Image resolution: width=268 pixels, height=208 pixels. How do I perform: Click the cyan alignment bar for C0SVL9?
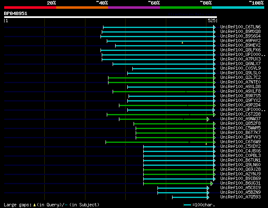point(173,69)
